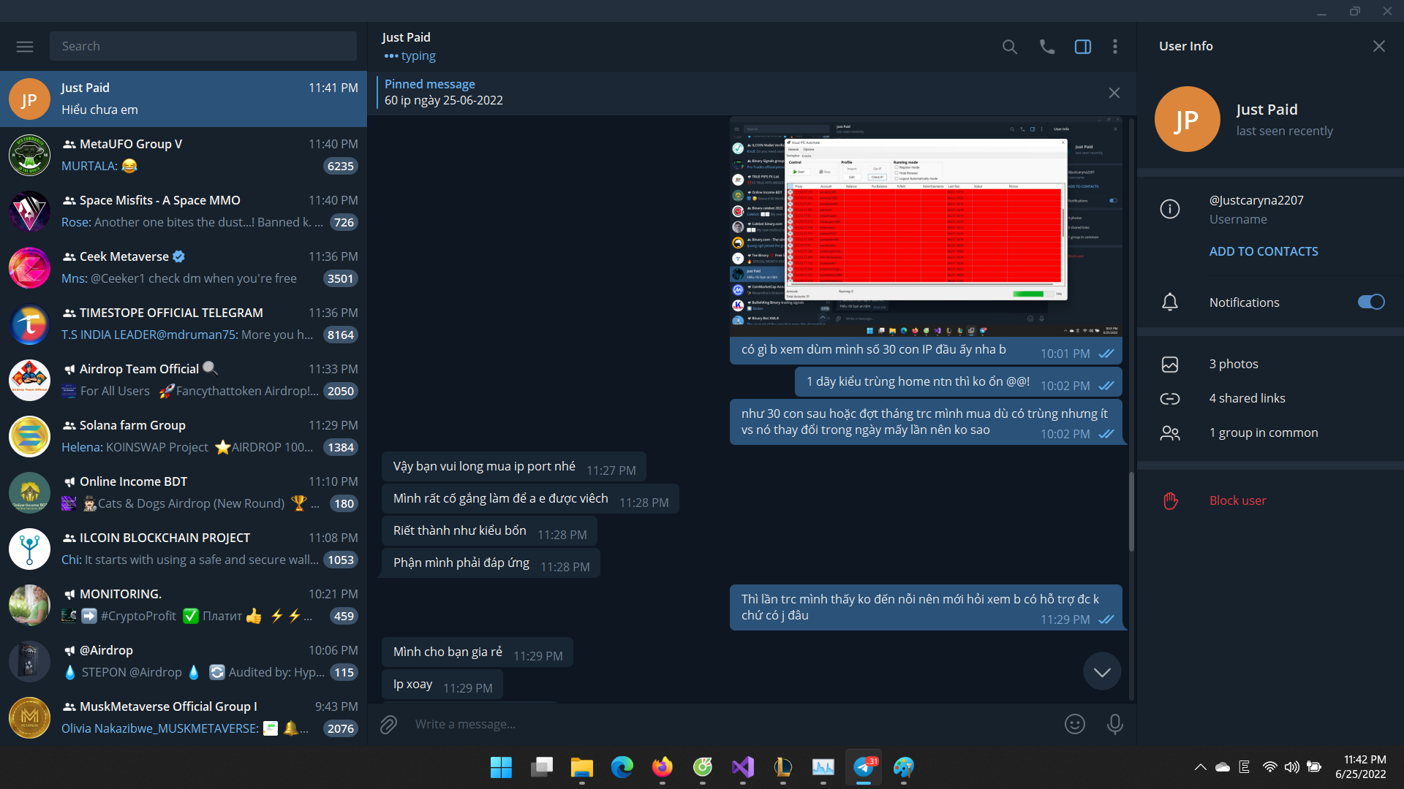Viewport: 1404px width, 789px height.
Task: Start a voice call with Just Paid
Action: tap(1046, 47)
